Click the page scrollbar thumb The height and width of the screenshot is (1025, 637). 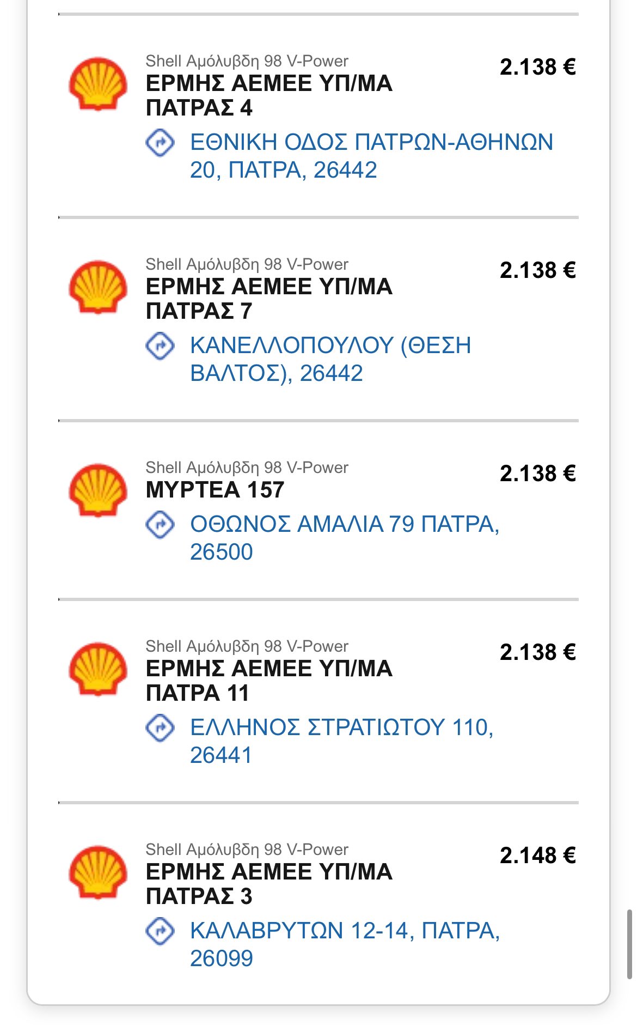(x=630, y=944)
